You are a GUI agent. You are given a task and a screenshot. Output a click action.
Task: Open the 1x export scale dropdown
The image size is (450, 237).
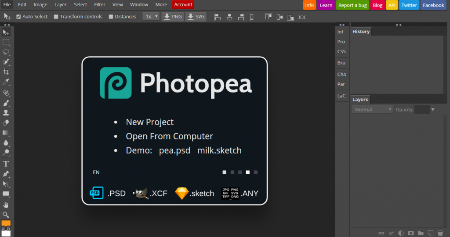coord(151,16)
